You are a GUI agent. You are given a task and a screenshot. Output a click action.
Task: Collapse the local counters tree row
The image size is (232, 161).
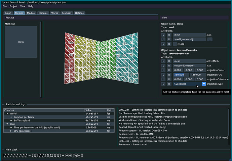pyautogui.click(x=6, y=123)
